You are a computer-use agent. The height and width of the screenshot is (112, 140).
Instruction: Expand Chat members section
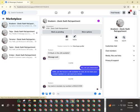pyautogui.click(x=120, y=51)
